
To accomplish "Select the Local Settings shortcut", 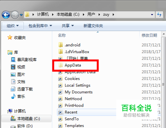I will pyautogui.click(x=77, y=85).
